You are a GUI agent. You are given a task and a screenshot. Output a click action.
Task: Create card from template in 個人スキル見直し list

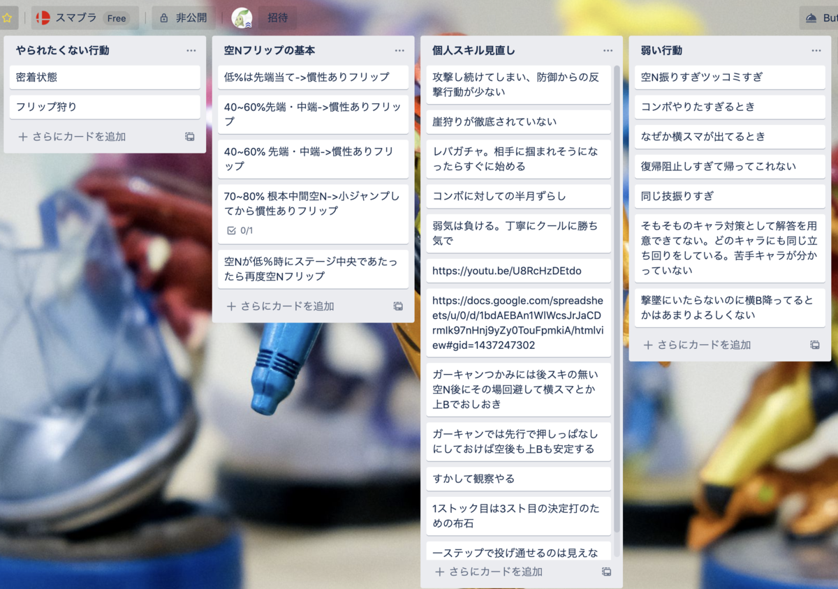pos(606,571)
